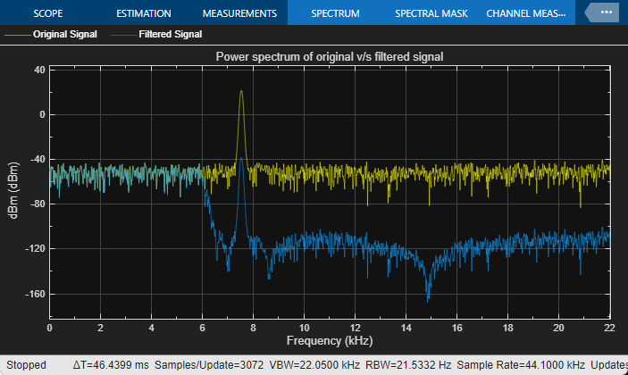Click the Sample Rate=44.1000 kHz status text
Viewport: 628px width, 375px height.
tap(521, 365)
